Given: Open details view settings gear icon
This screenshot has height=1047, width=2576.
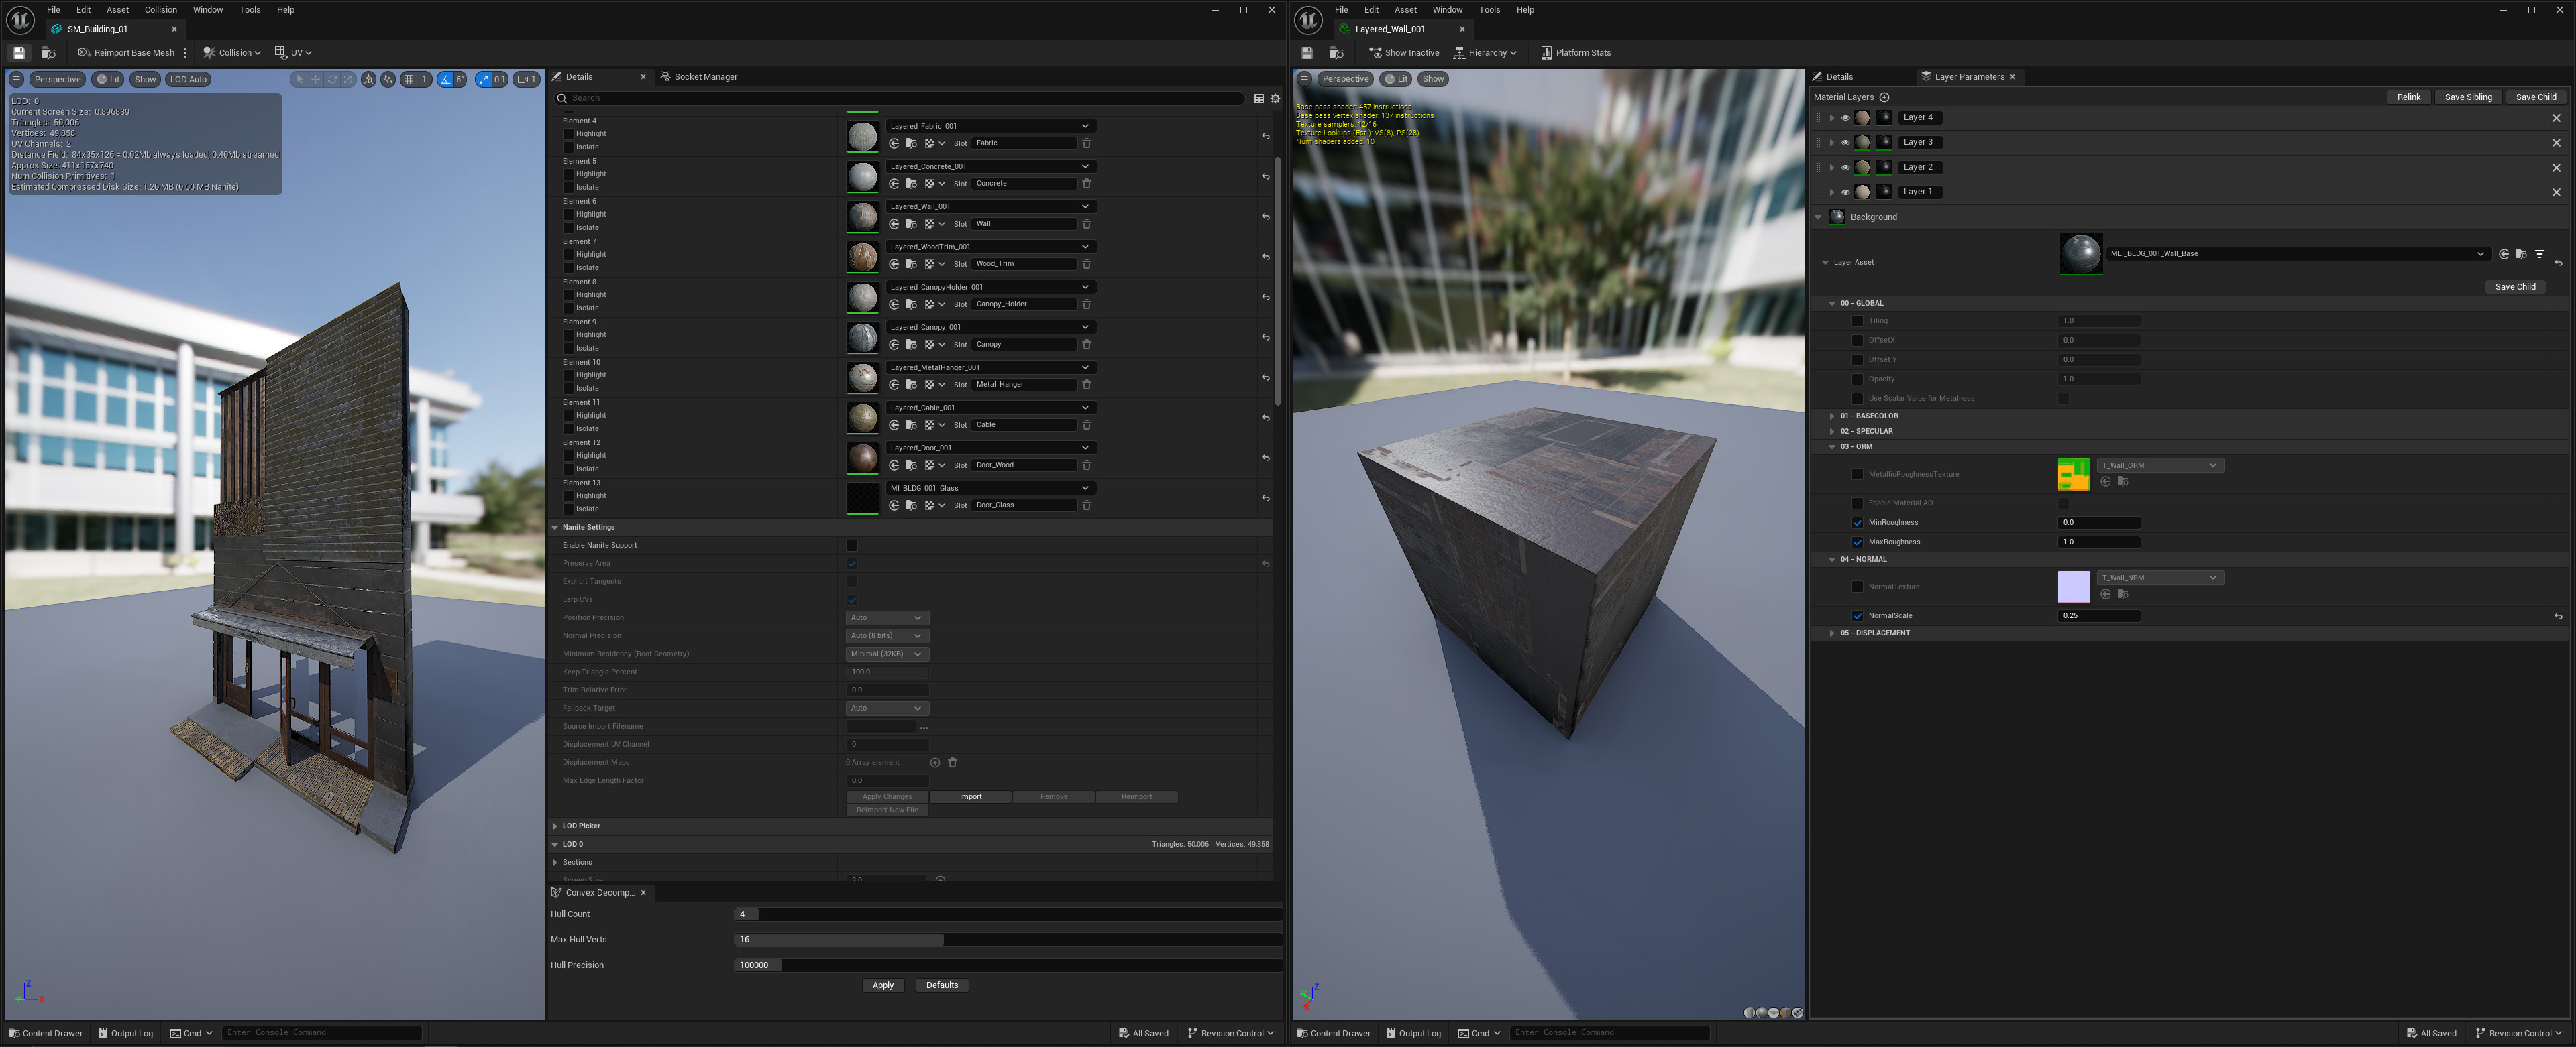Looking at the screenshot, I should pos(1275,98).
